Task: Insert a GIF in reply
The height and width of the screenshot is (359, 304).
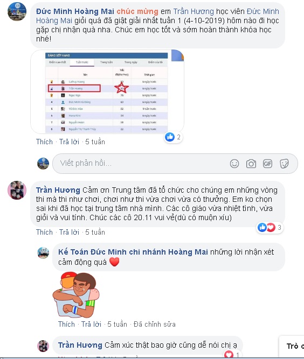Action: click(267, 164)
